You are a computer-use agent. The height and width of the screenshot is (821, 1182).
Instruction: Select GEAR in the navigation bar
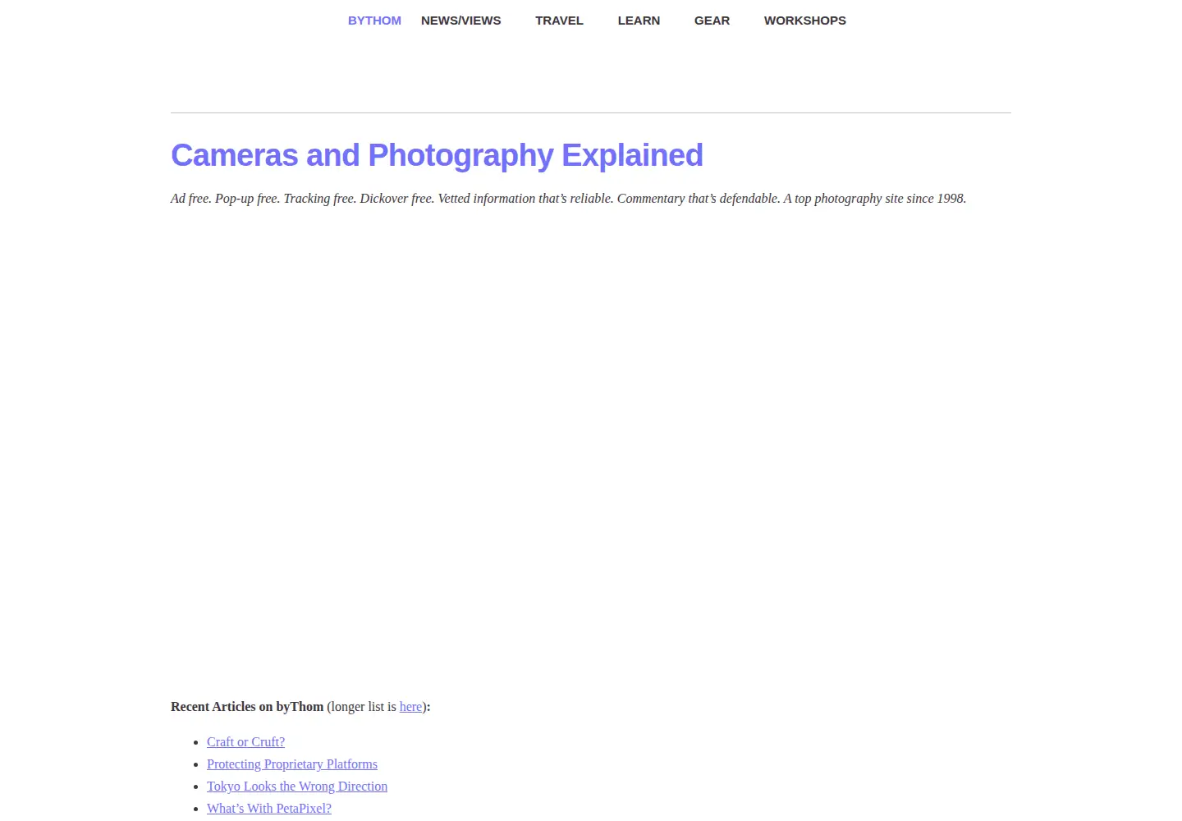pos(712,21)
